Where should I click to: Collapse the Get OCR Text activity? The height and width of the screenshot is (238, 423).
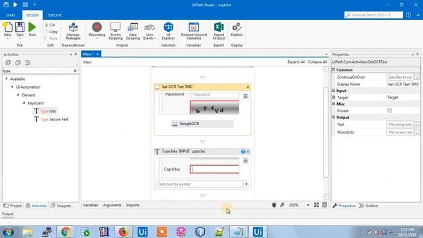click(248, 87)
